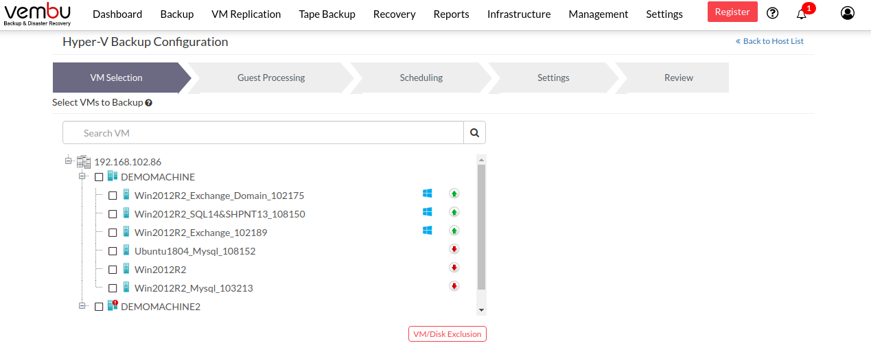Click the search magnifier icon button
The width and height of the screenshot is (871, 363).
click(x=474, y=133)
